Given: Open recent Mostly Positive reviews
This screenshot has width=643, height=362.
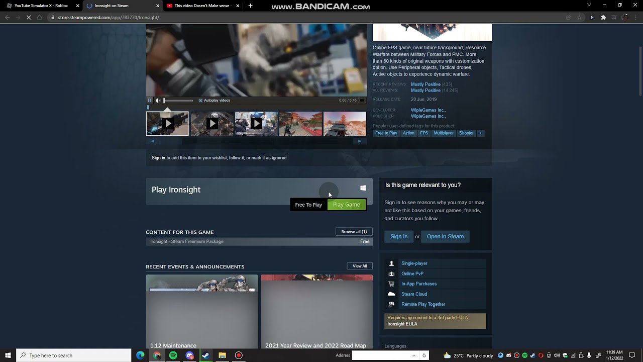Looking at the screenshot, I should click(425, 84).
